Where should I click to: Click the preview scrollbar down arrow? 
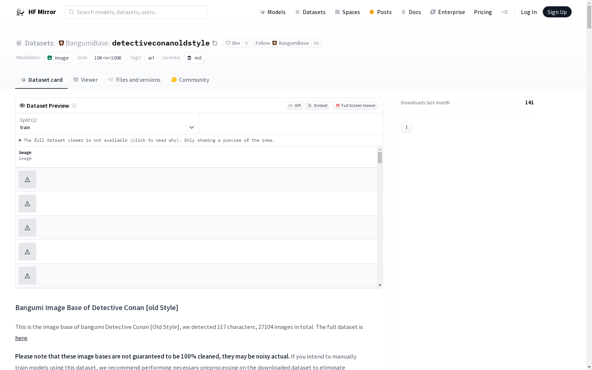[x=380, y=285]
